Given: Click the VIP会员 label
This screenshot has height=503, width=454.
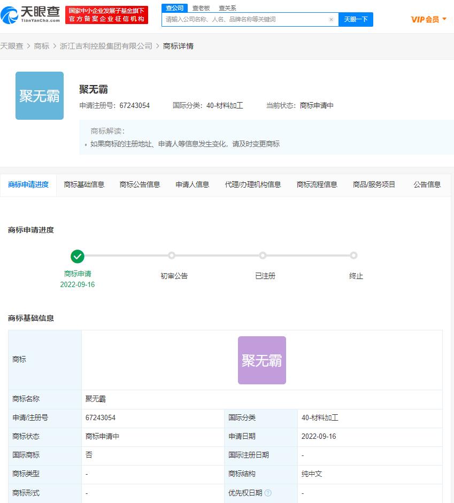Looking at the screenshot, I should [425, 20].
